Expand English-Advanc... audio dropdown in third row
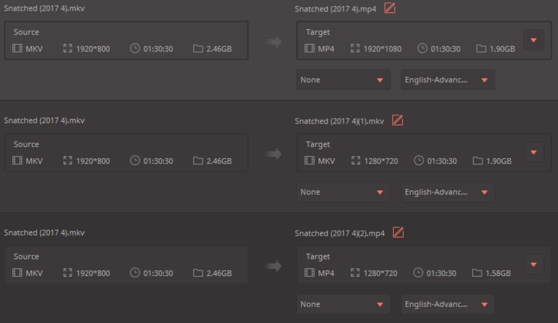 click(x=448, y=304)
